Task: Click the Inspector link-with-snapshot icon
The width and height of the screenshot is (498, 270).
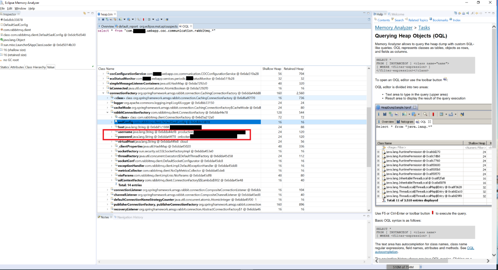Action: (84, 13)
